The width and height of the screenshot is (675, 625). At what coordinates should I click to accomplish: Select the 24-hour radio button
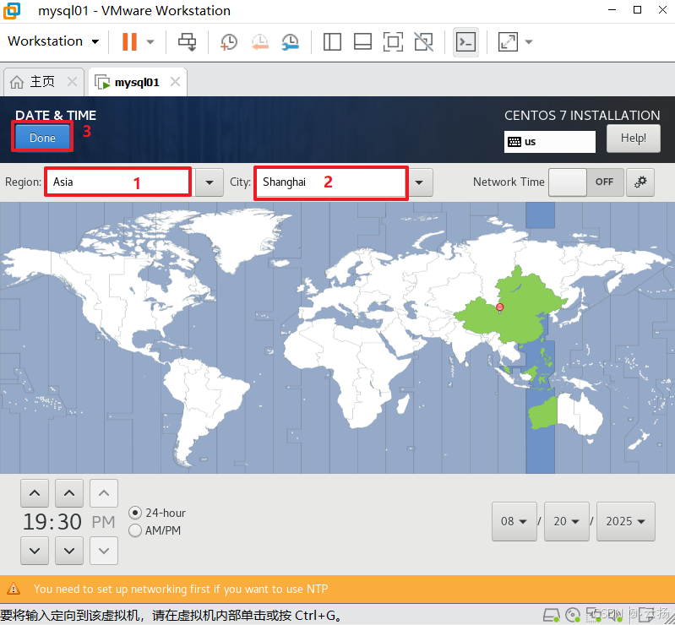pos(135,513)
